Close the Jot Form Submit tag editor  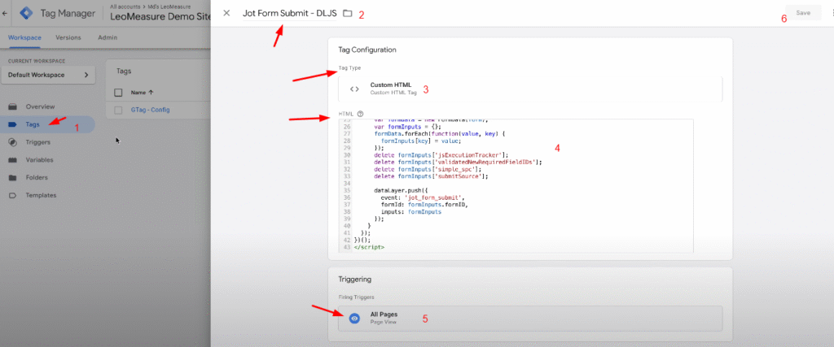click(226, 13)
